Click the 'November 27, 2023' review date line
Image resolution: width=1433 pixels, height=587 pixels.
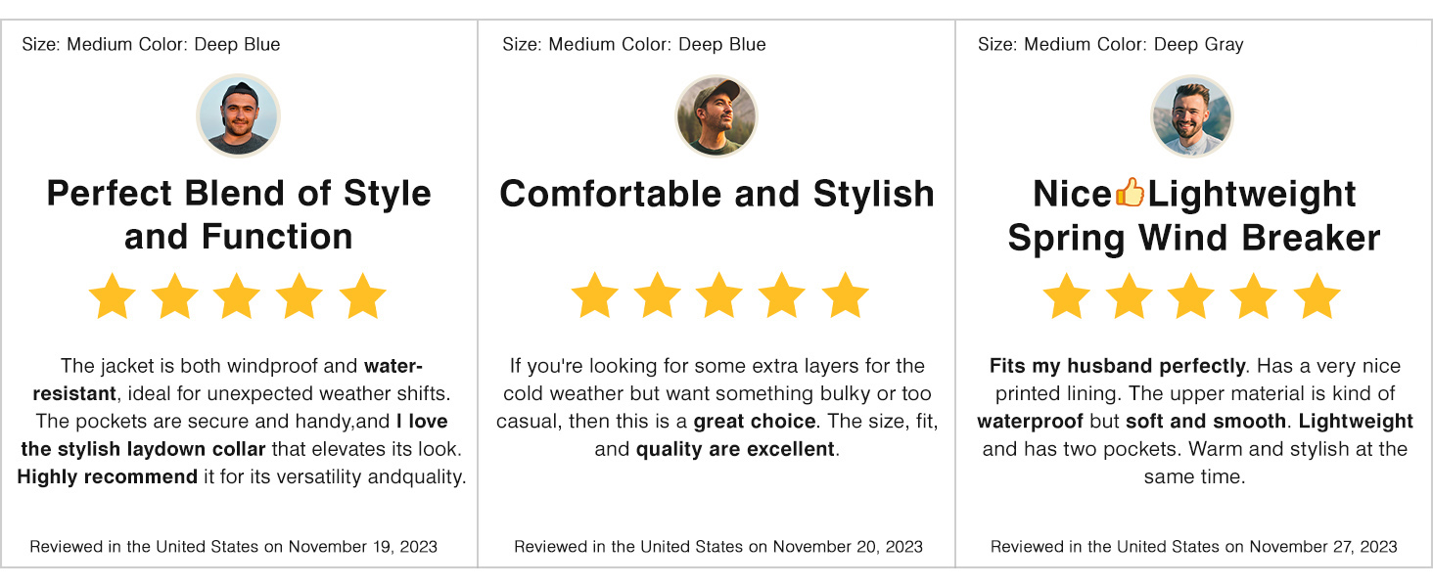(1194, 546)
